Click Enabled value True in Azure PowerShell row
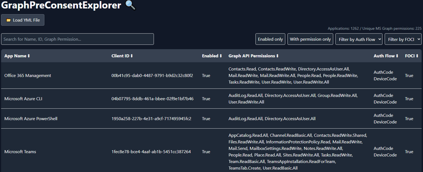 [x=206, y=119]
